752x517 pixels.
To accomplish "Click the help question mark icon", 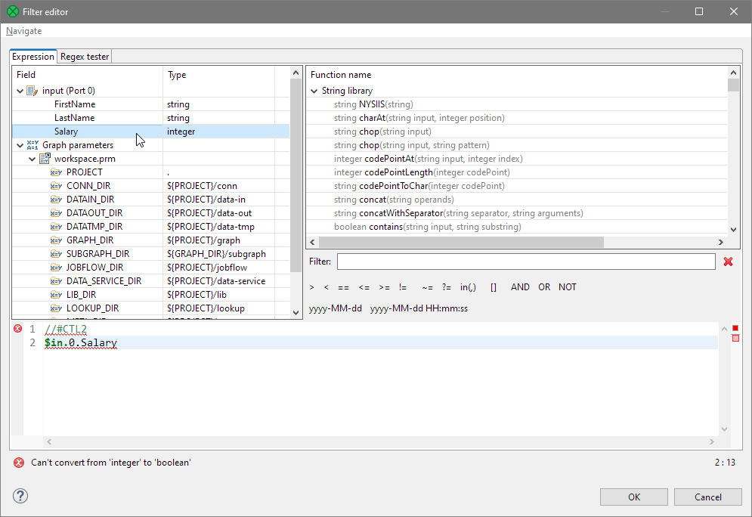I will coord(20,496).
